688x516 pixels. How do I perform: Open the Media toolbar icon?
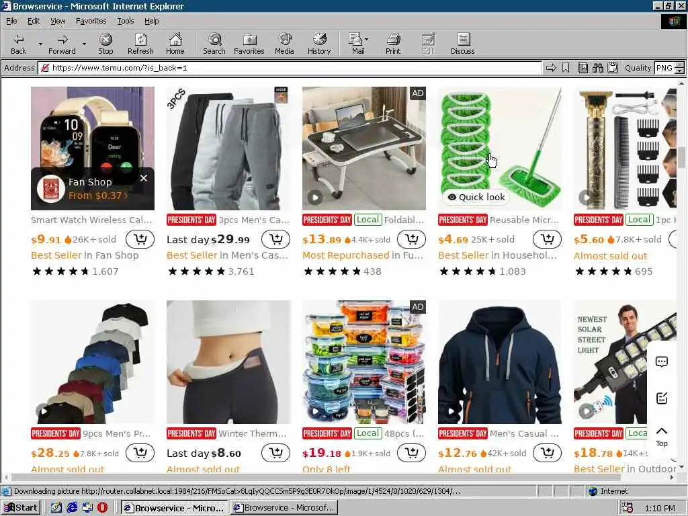284,44
